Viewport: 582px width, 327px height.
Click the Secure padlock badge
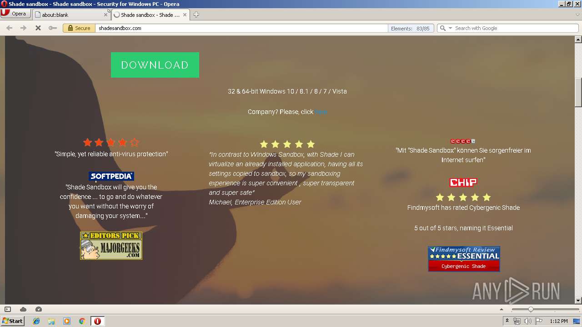pos(79,28)
